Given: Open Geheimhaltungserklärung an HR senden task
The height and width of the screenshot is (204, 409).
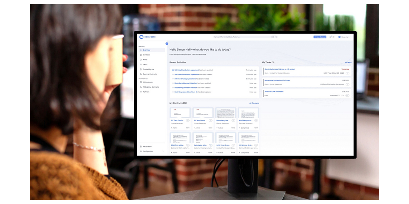Looking at the screenshot, I should coord(280,69).
